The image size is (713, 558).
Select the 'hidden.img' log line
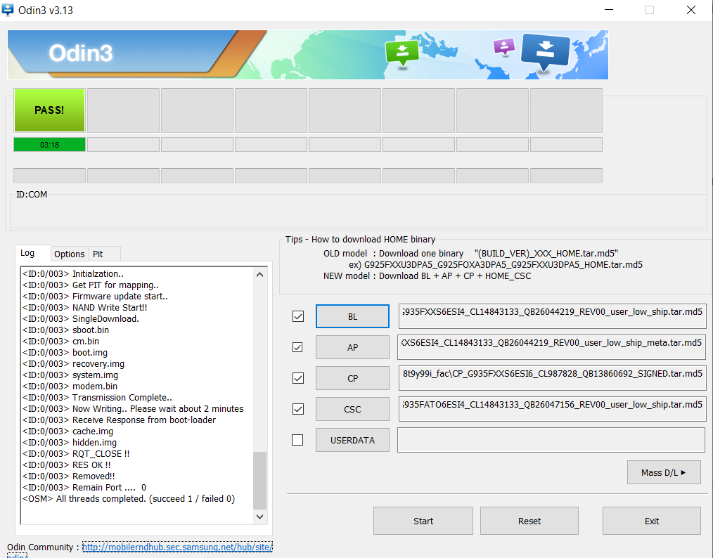click(x=70, y=443)
